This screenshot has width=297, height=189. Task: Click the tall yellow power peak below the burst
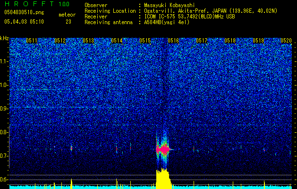pos(163,178)
